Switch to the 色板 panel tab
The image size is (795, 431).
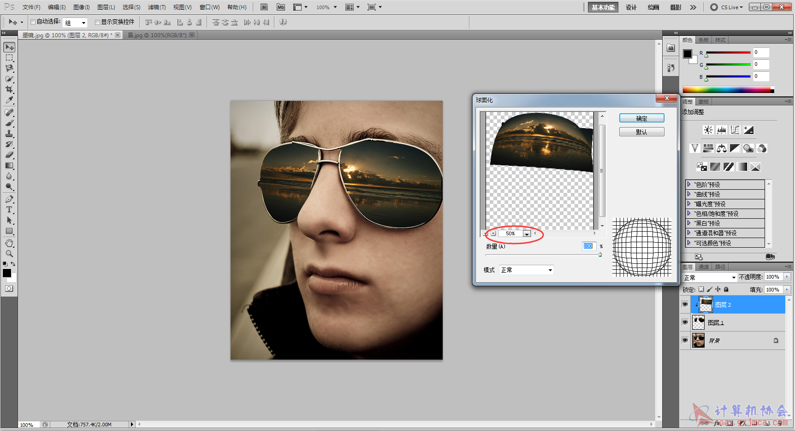click(x=703, y=40)
